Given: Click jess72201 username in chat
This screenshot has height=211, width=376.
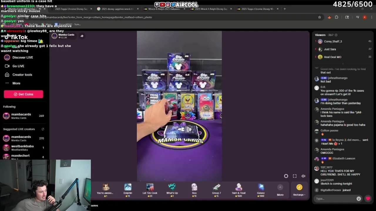Looking at the screenshot, I should [x=327, y=180].
